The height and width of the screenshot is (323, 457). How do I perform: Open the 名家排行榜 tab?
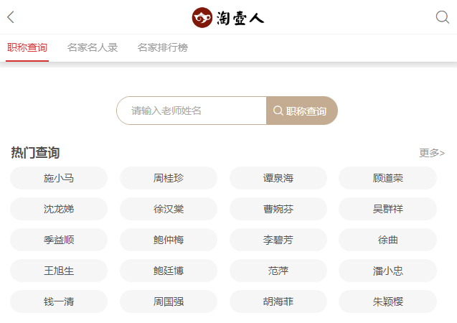click(x=163, y=47)
